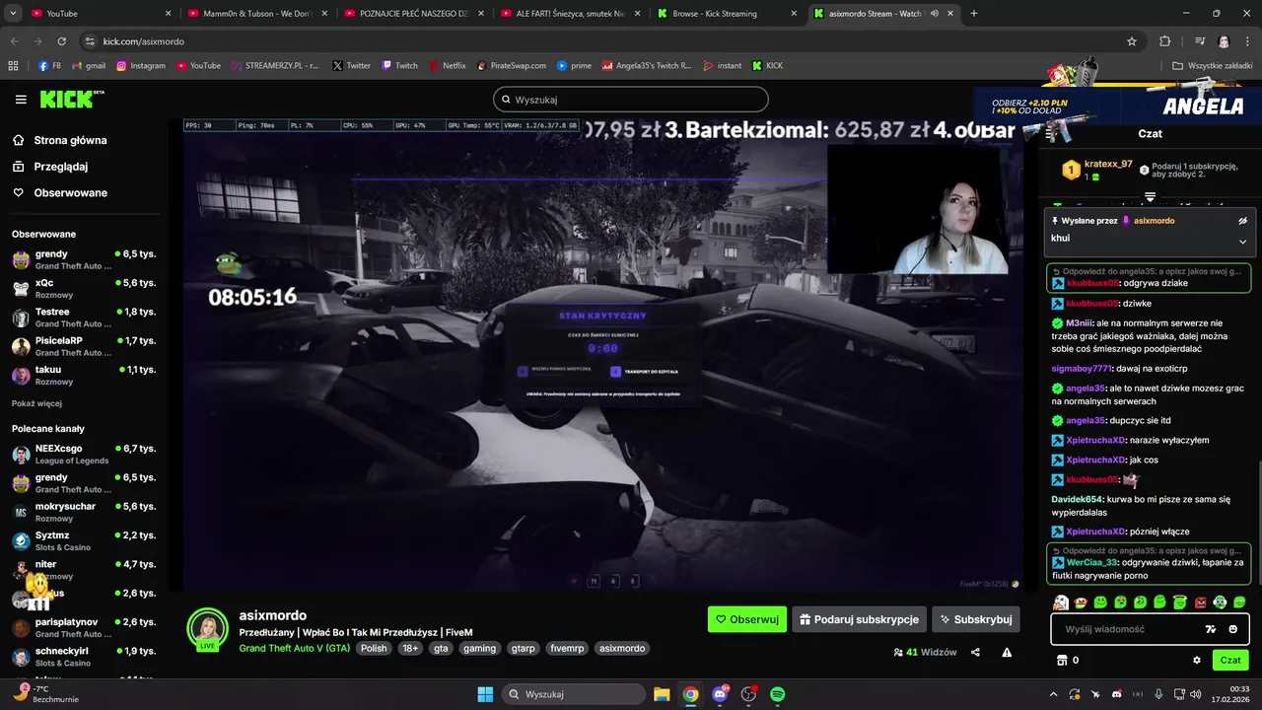Click the 'Podaruj subskrypcje' button
Image resolution: width=1262 pixels, height=710 pixels.
point(859,619)
